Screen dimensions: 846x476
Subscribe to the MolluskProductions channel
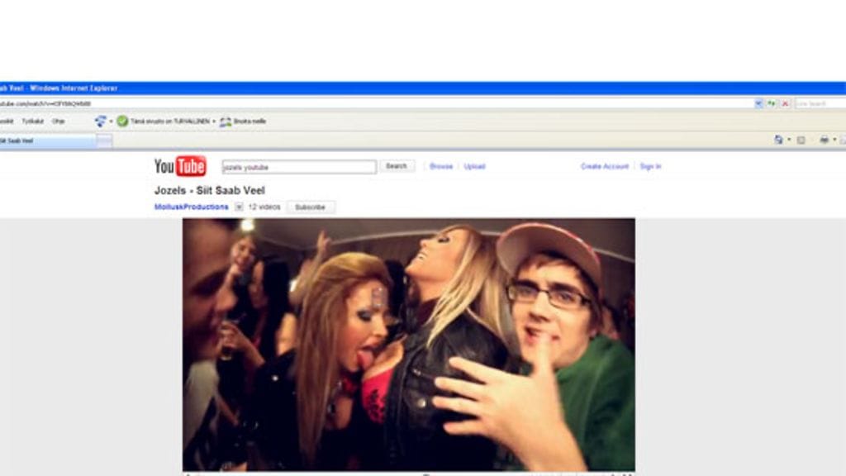(310, 207)
